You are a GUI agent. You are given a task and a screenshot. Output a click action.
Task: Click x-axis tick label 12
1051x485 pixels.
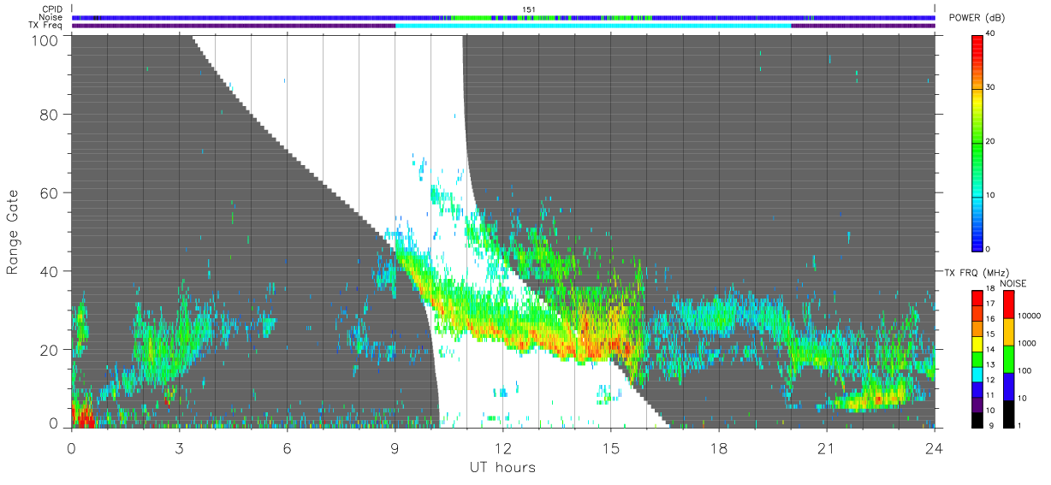pos(502,447)
